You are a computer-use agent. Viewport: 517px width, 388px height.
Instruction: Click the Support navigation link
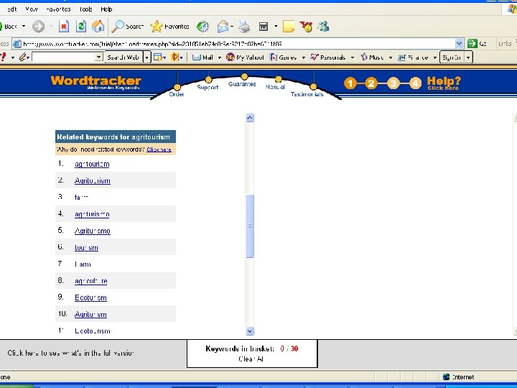coord(208,87)
